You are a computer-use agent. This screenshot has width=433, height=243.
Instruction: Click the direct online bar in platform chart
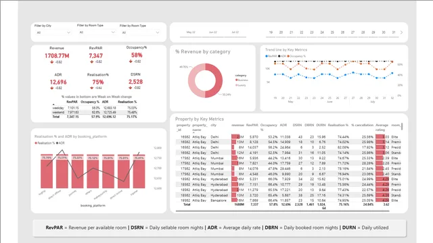click(x=123, y=171)
